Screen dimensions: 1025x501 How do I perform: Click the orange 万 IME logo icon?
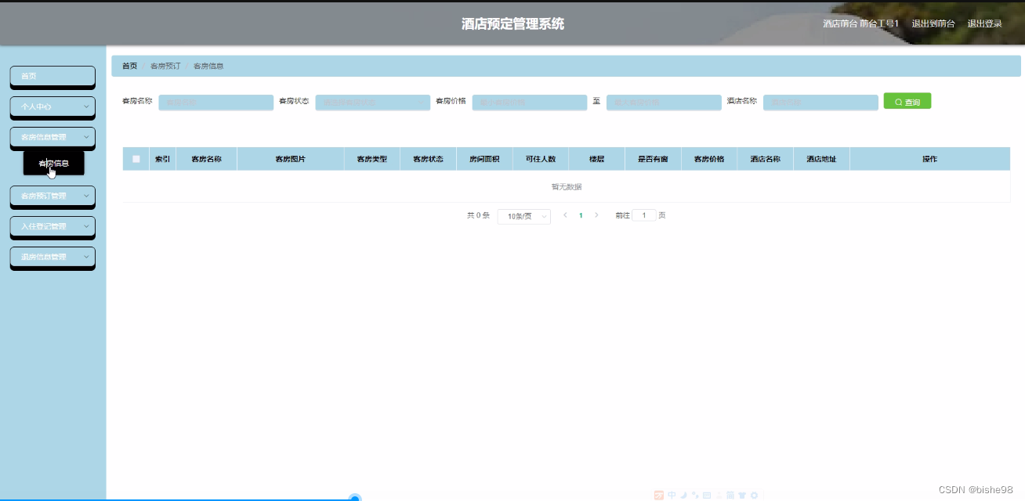tap(659, 495)
